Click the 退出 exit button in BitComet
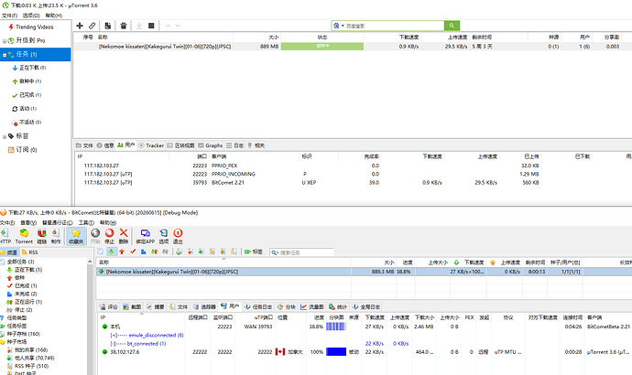Viewport: 632px width, 375px height. [x=178, y=236]
